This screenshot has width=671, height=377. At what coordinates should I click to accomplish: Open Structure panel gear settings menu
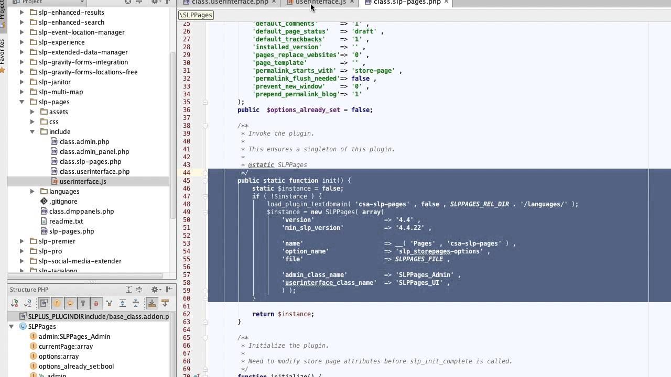(155, 289)
